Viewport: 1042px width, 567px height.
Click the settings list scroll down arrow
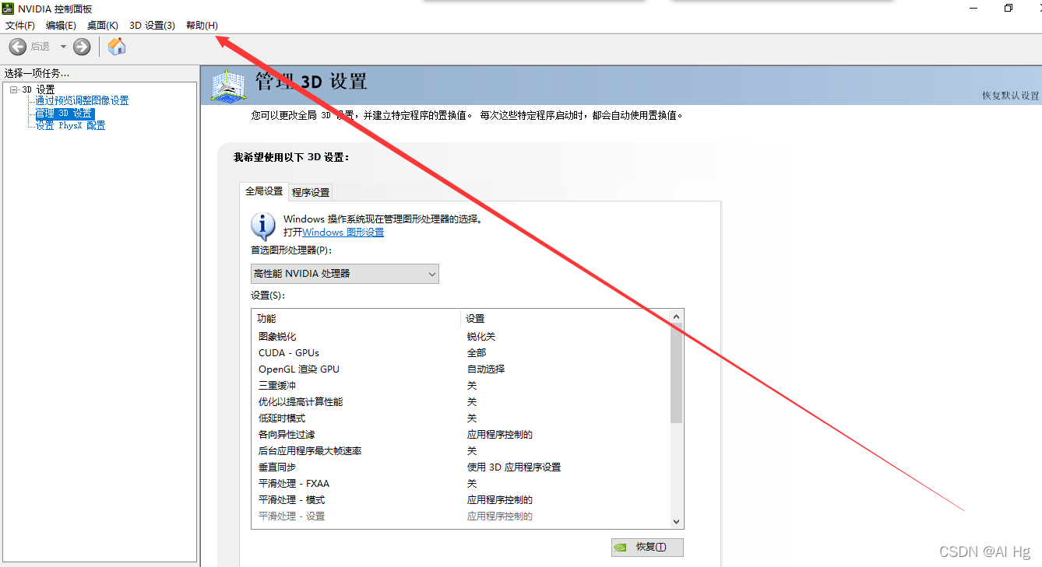point(676,522)
